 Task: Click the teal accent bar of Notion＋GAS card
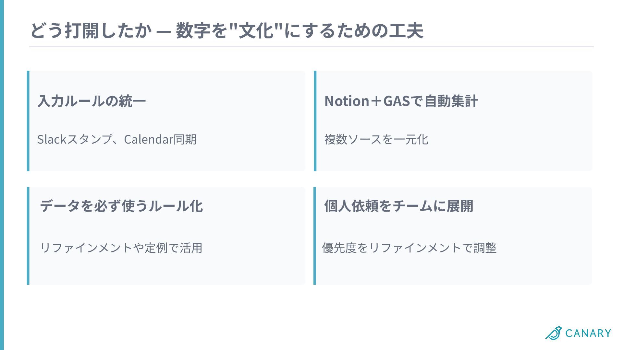(x=315, y=121)
